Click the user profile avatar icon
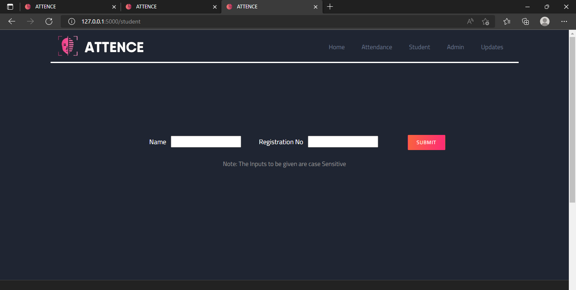 click(x=544, y=21)
